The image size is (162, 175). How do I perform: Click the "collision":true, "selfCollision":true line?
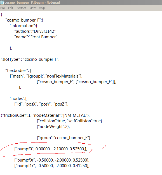[69, 121]
